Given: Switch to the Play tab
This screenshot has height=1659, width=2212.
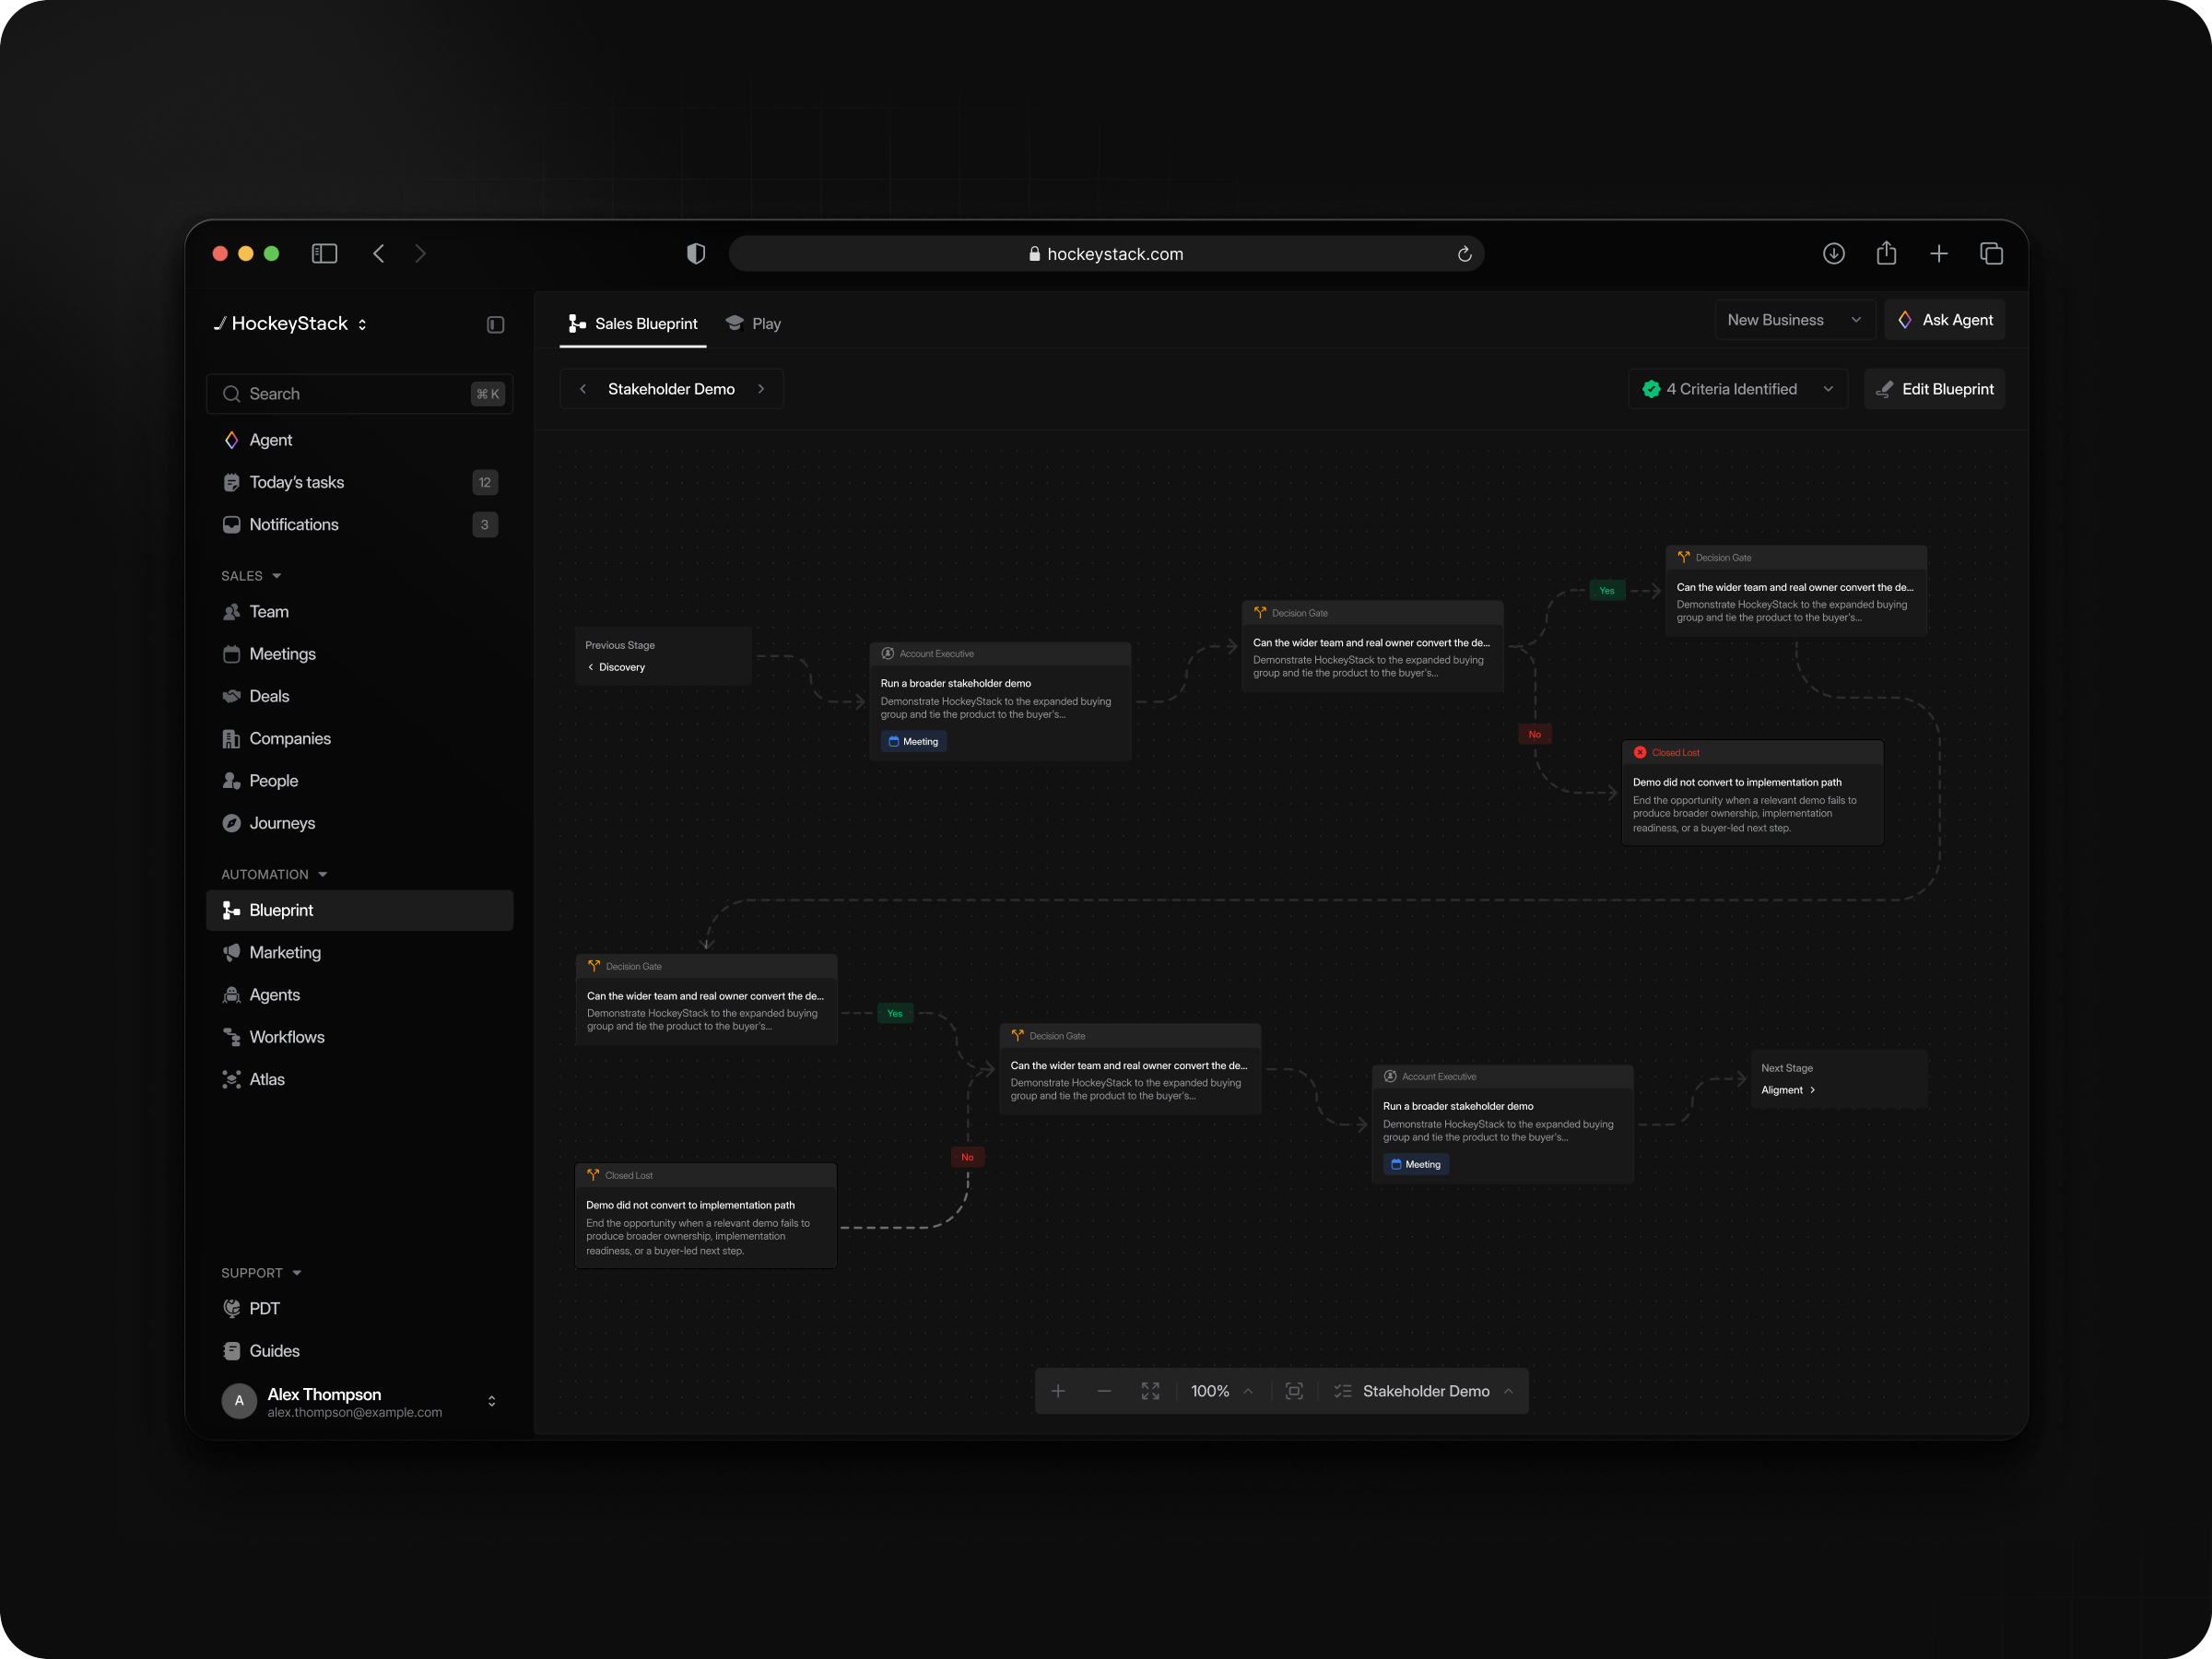Looking at the screenshot, I should point(753,323).
